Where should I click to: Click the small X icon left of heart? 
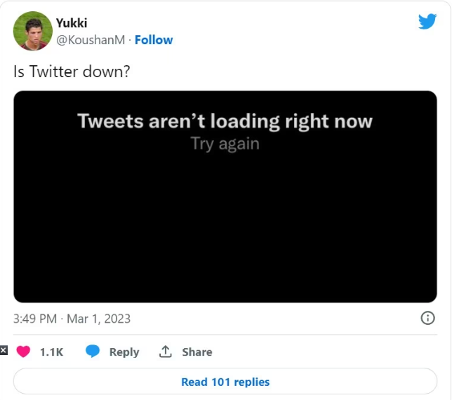[4, 350]
